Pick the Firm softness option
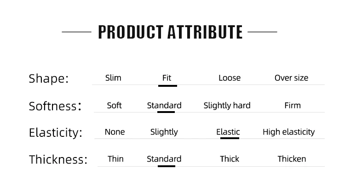Screen dimensions: 345x180 tap(293, 106)
